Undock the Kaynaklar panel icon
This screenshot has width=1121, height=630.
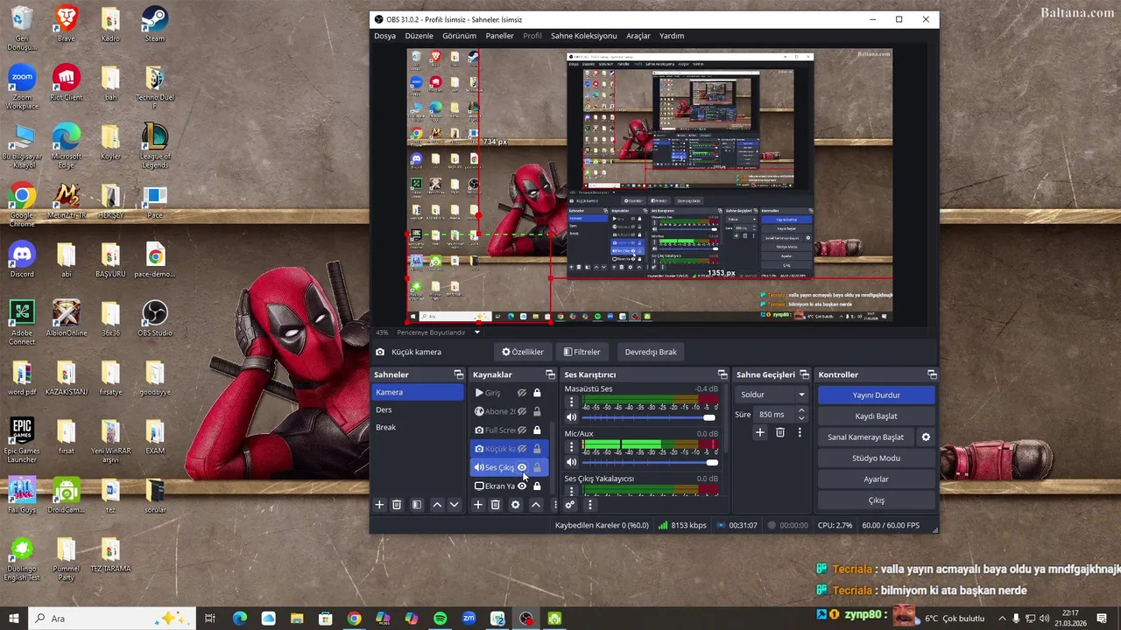550,374
